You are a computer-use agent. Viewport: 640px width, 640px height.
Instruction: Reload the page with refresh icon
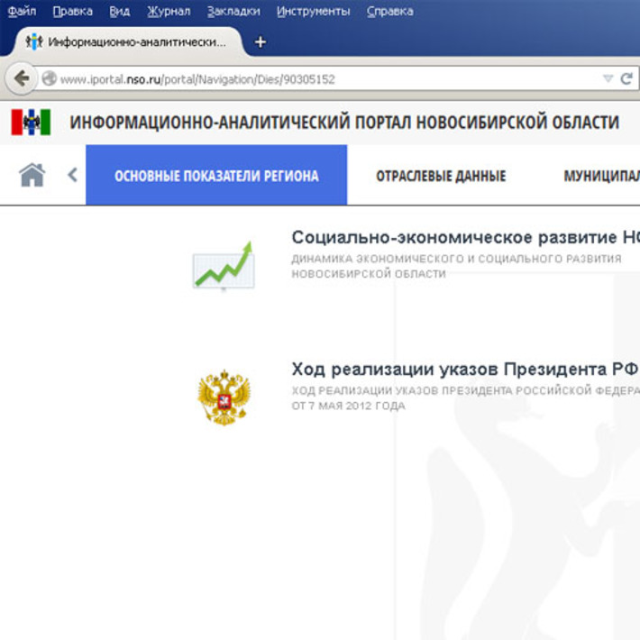[626, 78]
